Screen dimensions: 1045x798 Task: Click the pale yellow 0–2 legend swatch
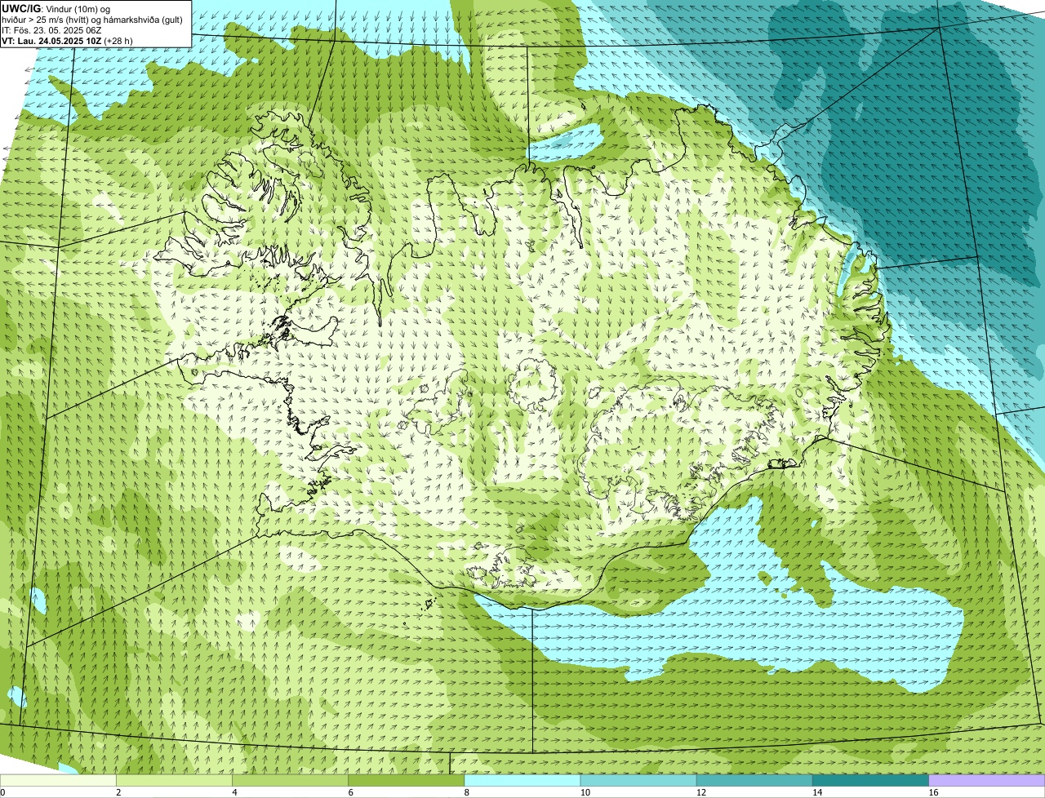click(x=58, y=781)
